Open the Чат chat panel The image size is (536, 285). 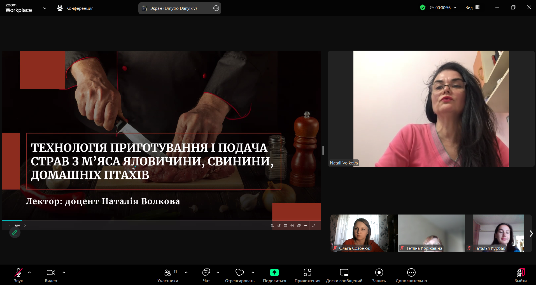tap(206, 273)
